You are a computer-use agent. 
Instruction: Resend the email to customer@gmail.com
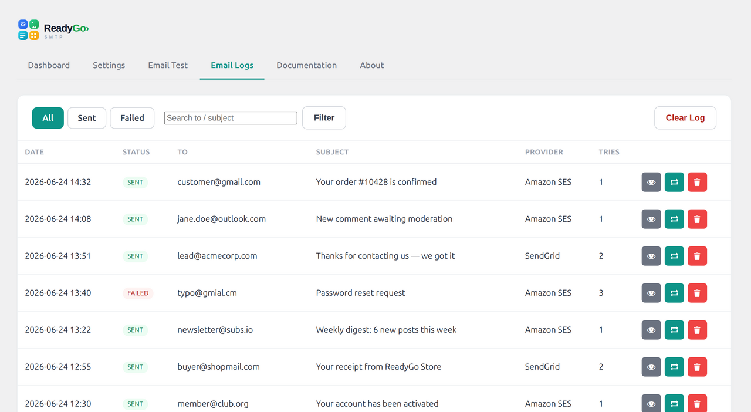pos(674,182)
